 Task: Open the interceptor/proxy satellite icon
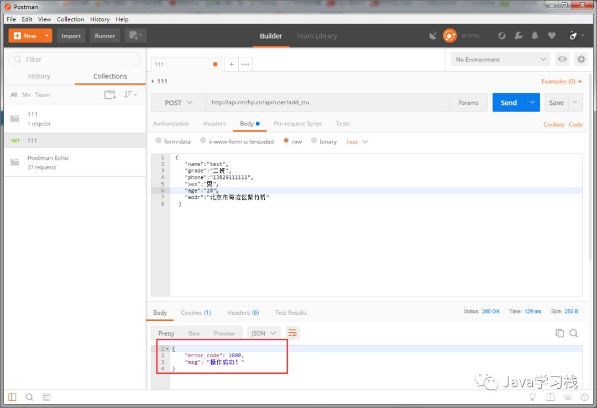(x=433, y=36)
